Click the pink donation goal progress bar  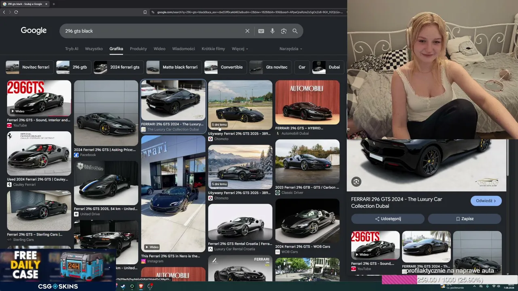tap(449, 280)
